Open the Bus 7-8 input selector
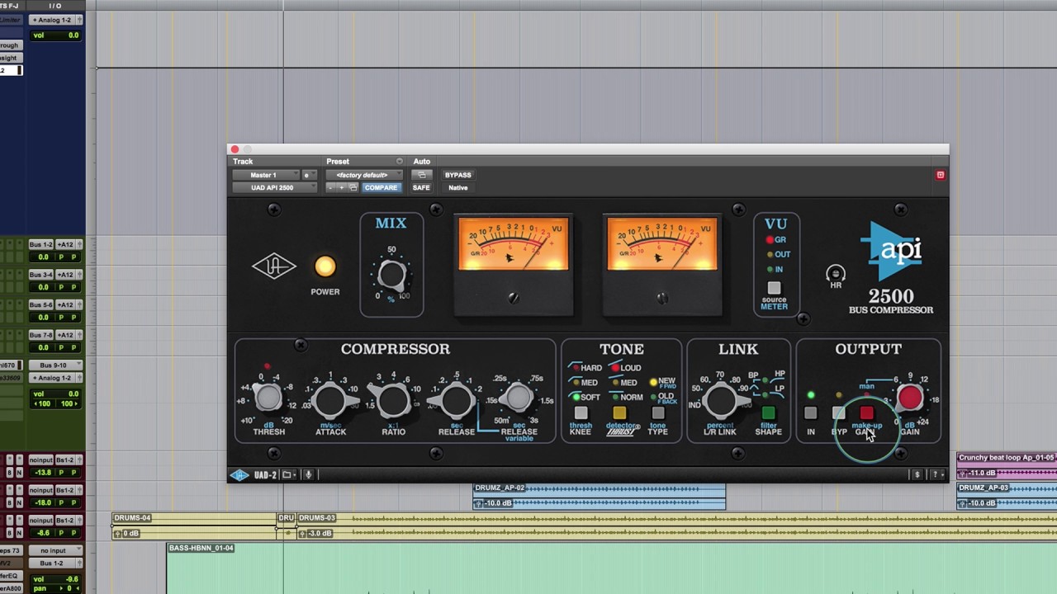Screen dimensions: 1057x594 point(41,335)
